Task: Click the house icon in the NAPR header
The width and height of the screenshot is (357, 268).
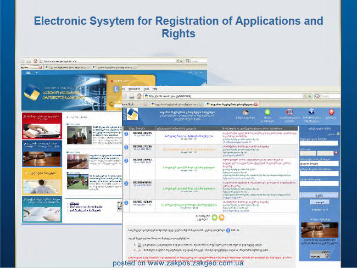Action: 245,112
